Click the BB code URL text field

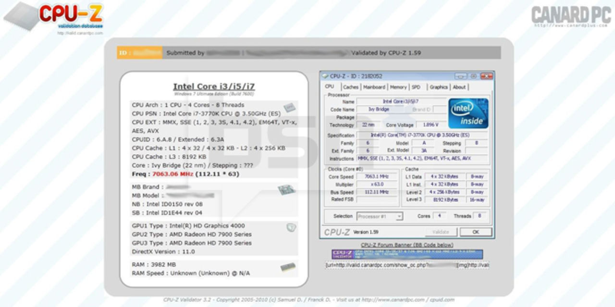407,265
